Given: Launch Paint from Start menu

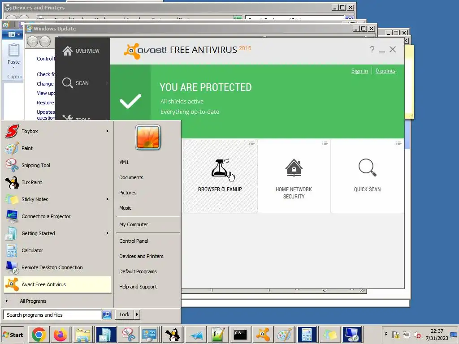Looking at the screenshot, I should (58, 148).
